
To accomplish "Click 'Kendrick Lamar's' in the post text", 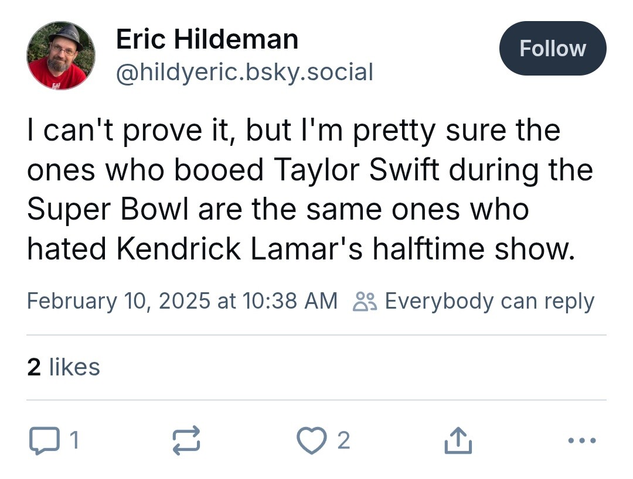I will 240,249.
